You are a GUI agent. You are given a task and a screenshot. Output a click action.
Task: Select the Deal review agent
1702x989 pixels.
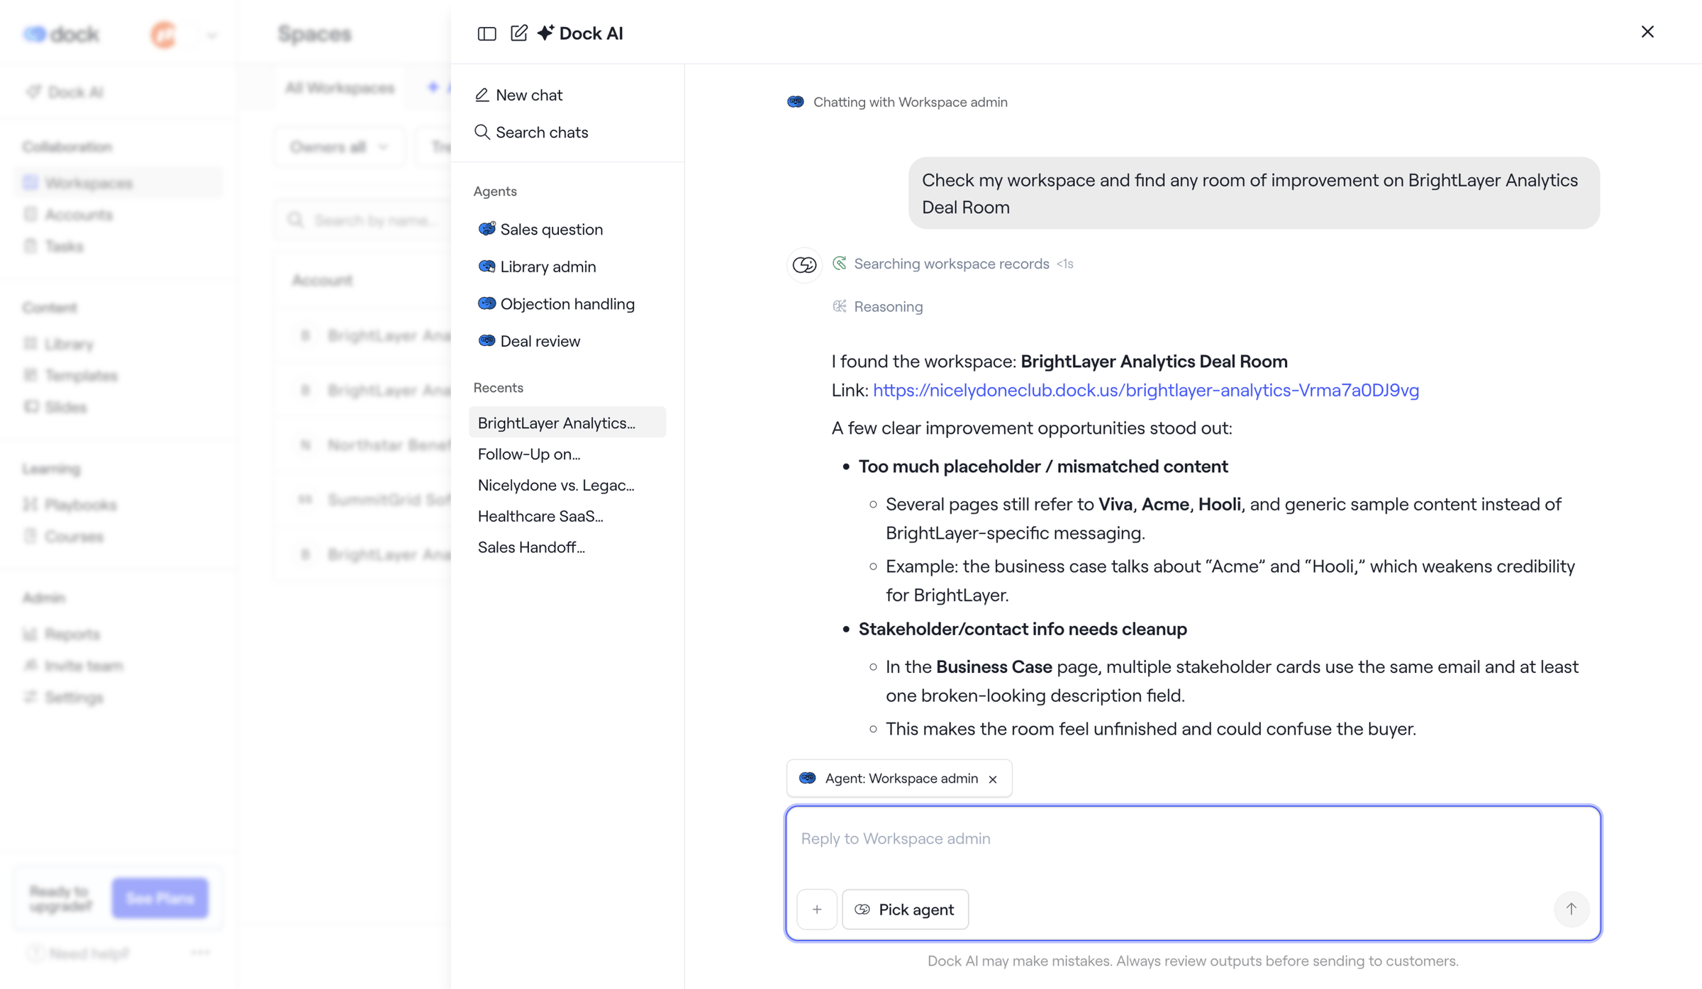tap(529, 341)
